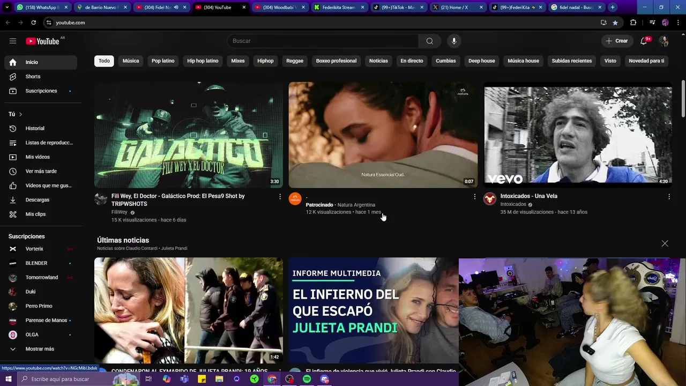Select the Mixes filter chip
This screenshot has height=386, width=686.
pos(238,61)
